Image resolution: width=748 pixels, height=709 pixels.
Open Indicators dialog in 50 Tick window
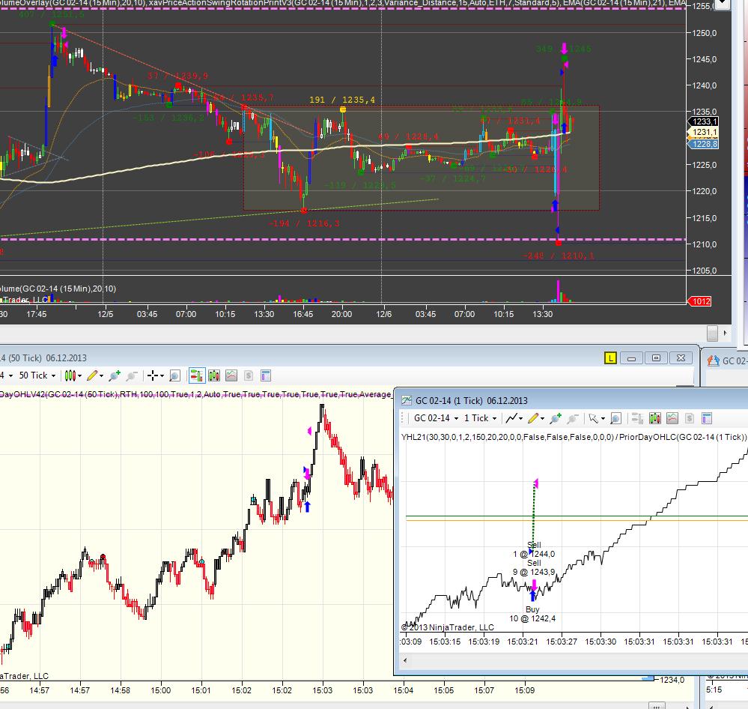(231, 375)
